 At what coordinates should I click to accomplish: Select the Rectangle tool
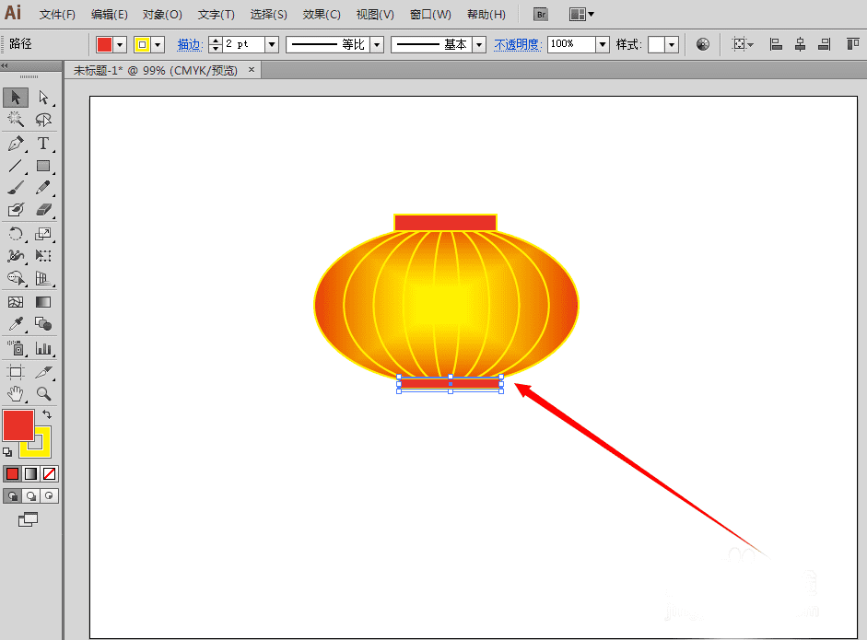[43, 166]
